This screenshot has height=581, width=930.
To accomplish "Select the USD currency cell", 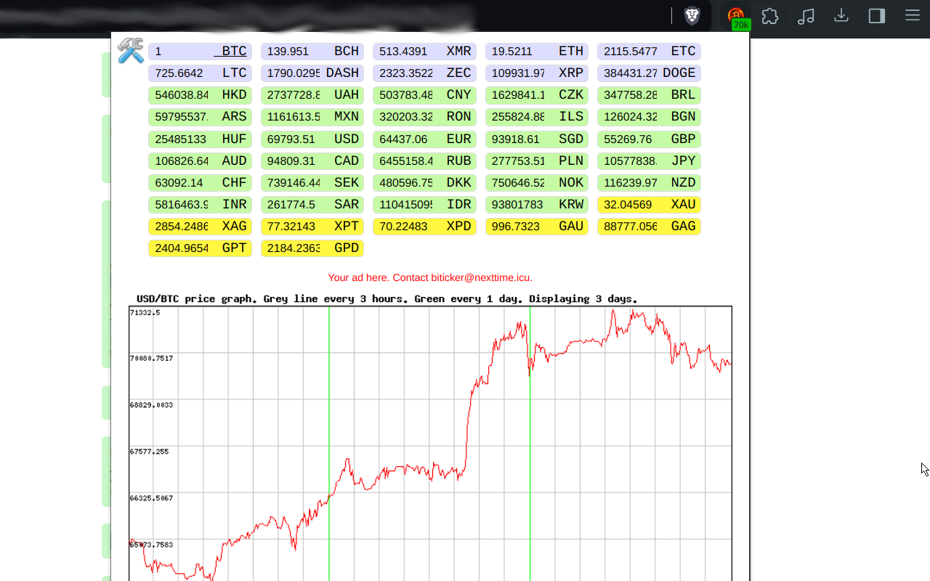I will [x=312, y=139].
